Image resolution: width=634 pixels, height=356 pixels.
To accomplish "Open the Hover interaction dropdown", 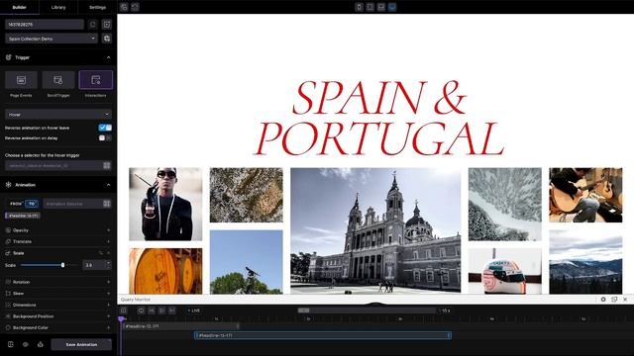I will click(58, 115).
